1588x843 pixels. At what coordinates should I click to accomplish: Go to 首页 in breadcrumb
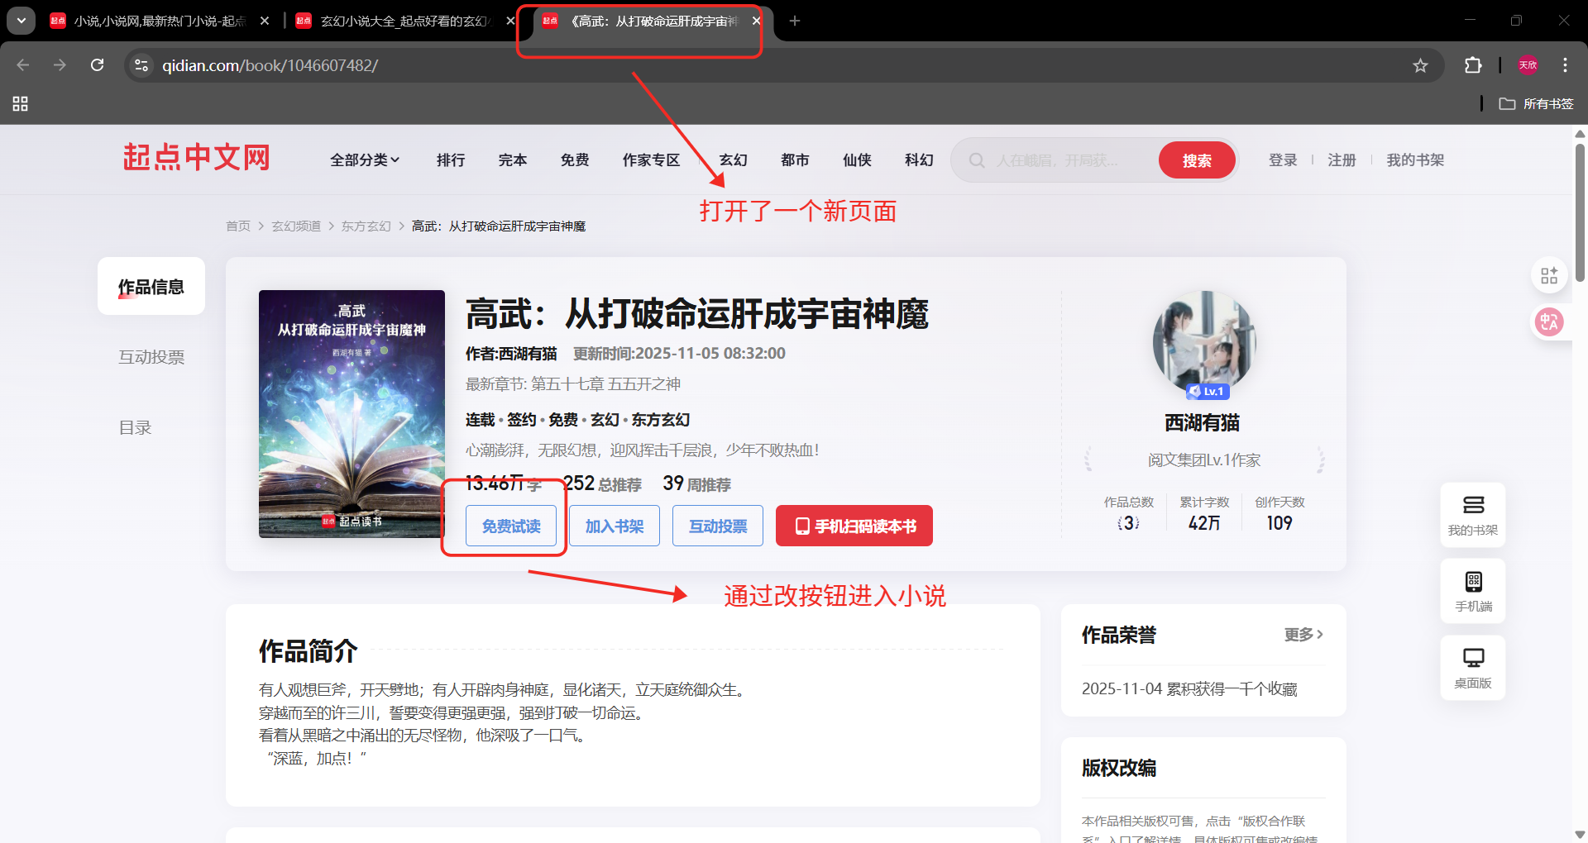point(238,226)
